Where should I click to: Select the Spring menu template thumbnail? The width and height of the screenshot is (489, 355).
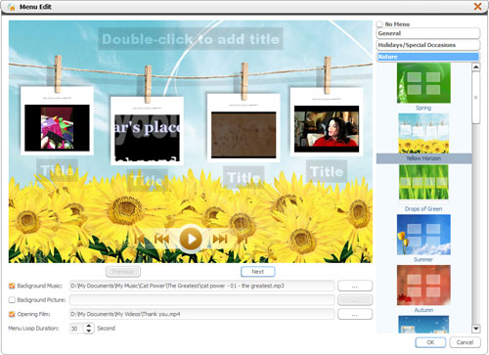(x=423, y=83)
